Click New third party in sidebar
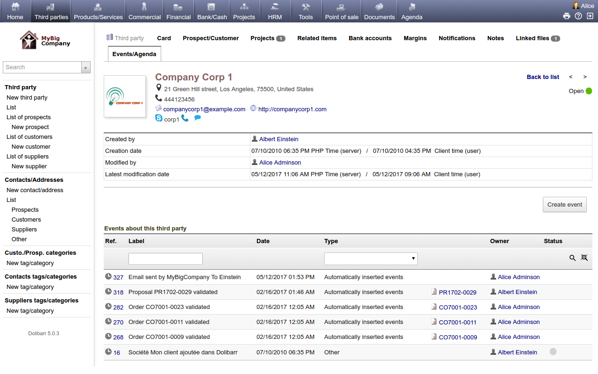 27,98
